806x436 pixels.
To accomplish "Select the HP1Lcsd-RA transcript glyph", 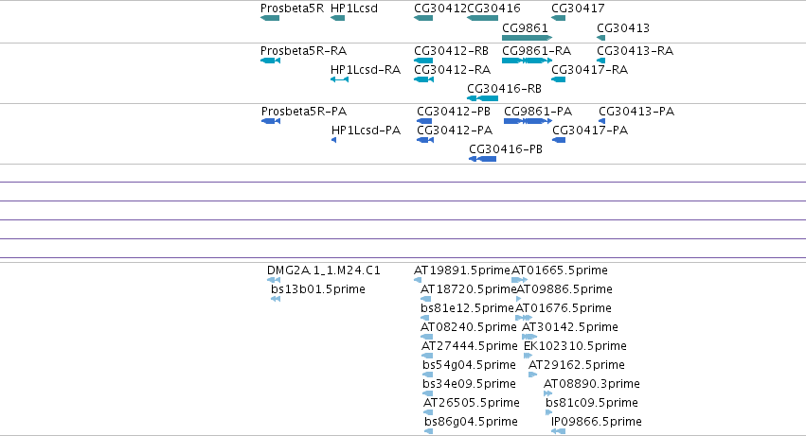I will click(339, 79).
